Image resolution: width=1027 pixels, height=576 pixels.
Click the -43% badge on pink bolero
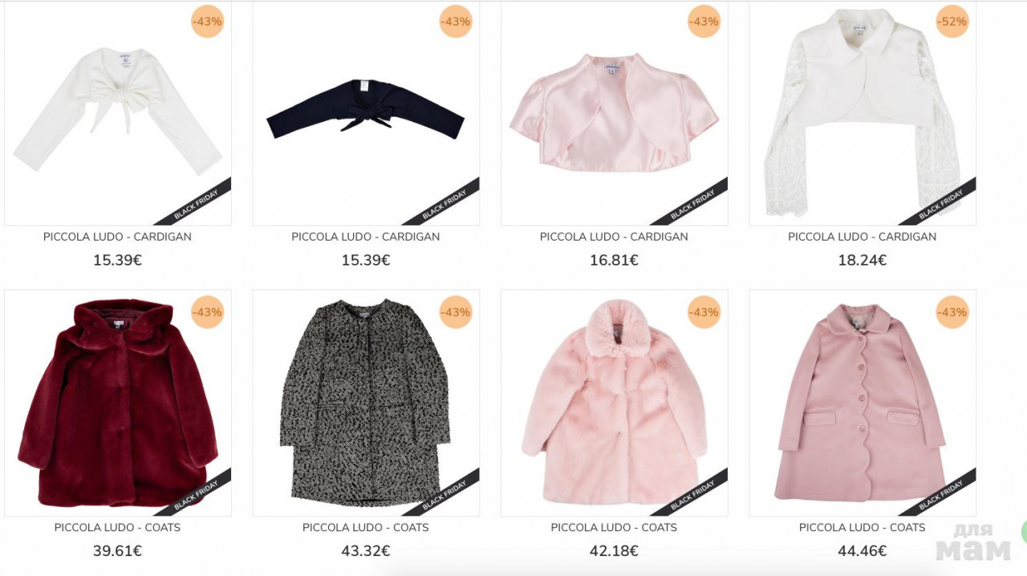[x=704, y=22]
